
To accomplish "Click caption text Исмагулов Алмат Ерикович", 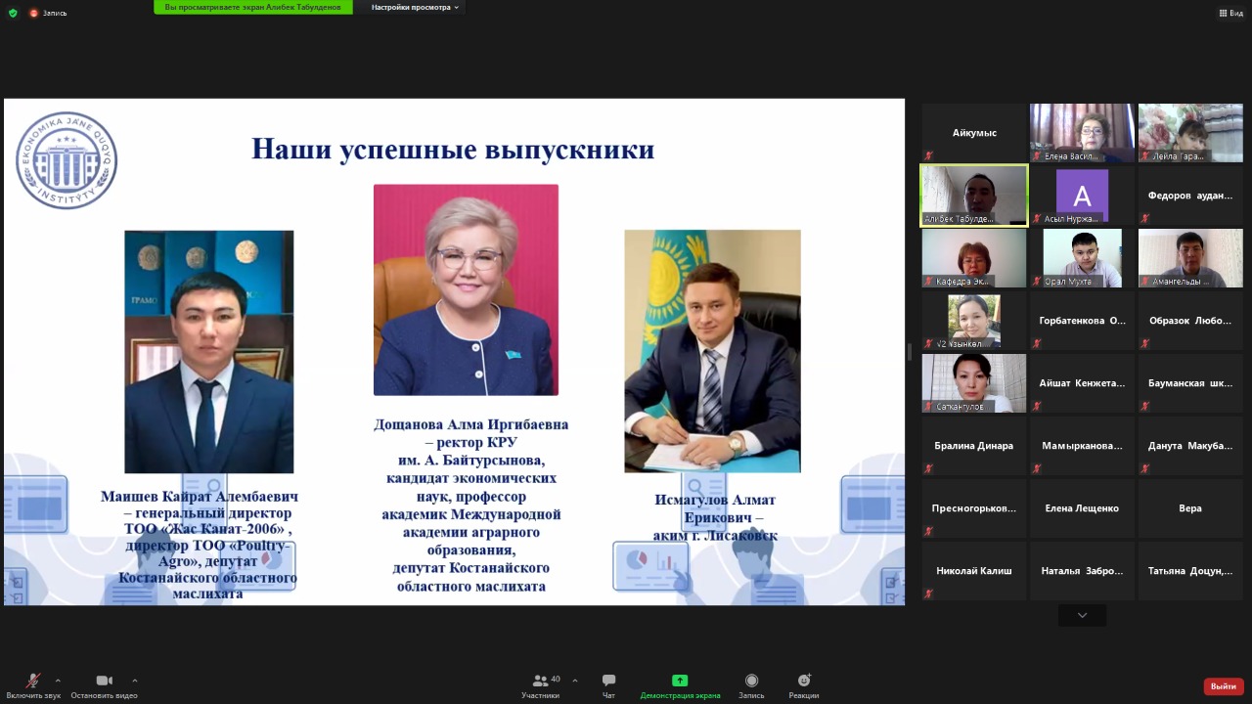I will 715,508.
